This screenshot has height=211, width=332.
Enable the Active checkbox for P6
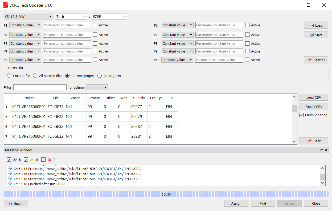247,25
